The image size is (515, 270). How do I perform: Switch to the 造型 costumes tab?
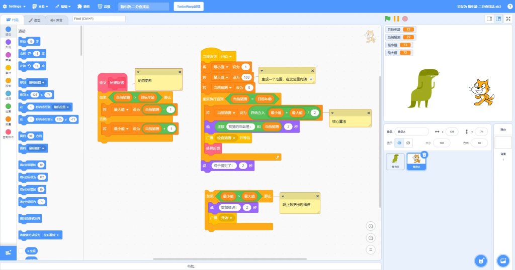coord(35,20)
